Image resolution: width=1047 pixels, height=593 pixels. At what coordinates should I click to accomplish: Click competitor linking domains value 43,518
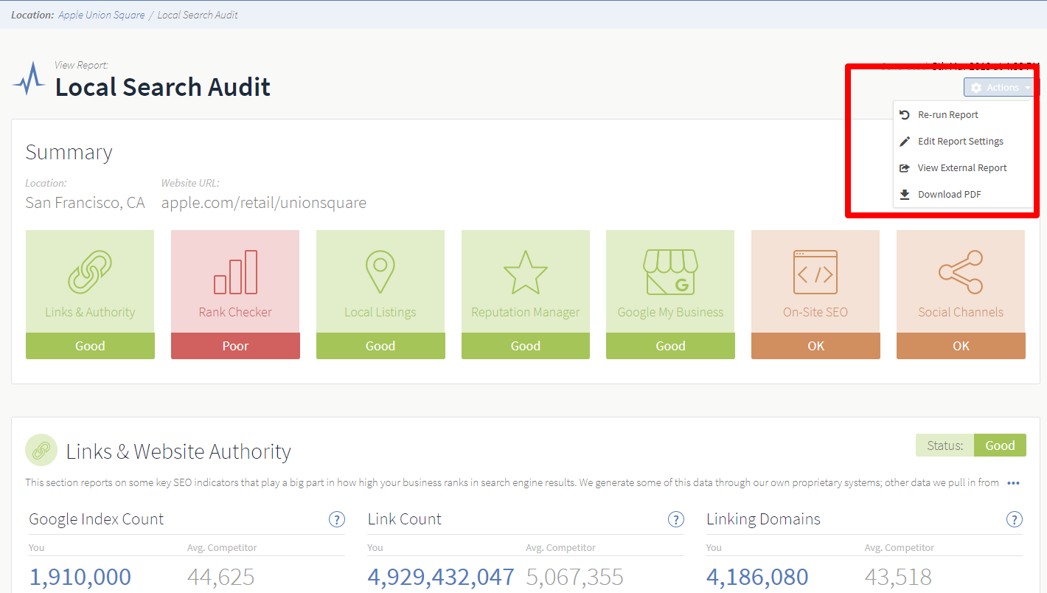tap(899, 577)
